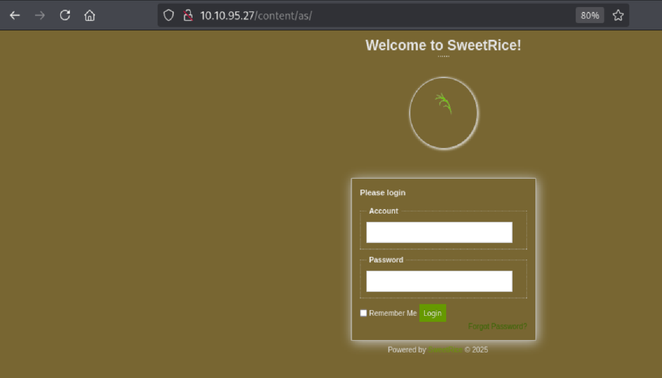Image resolution: width=662 pixels, height=378 pixels.
Task: Open the Forgot Password link
Action: (497, 326)
